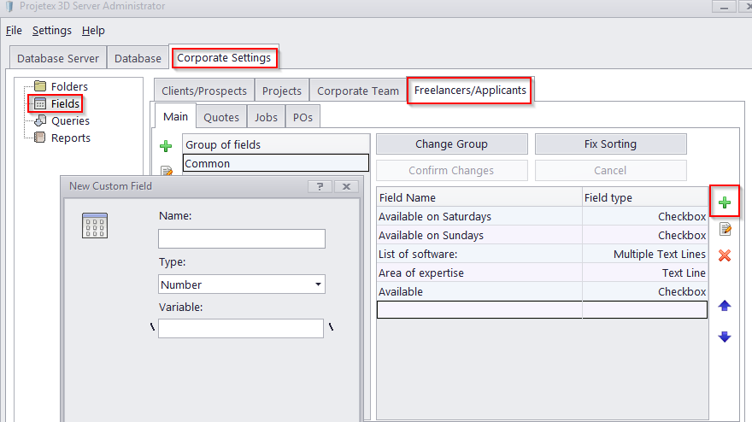The width and height of the screenshot is (752, 422).
Task: Open the Corporate Team tab
Action: [358, 91]
